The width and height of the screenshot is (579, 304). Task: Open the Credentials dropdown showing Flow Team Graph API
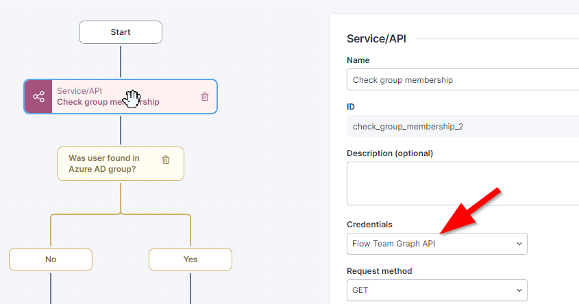(x=436, y=244)
